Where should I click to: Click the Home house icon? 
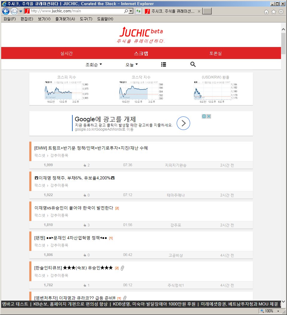pos(266,12)
